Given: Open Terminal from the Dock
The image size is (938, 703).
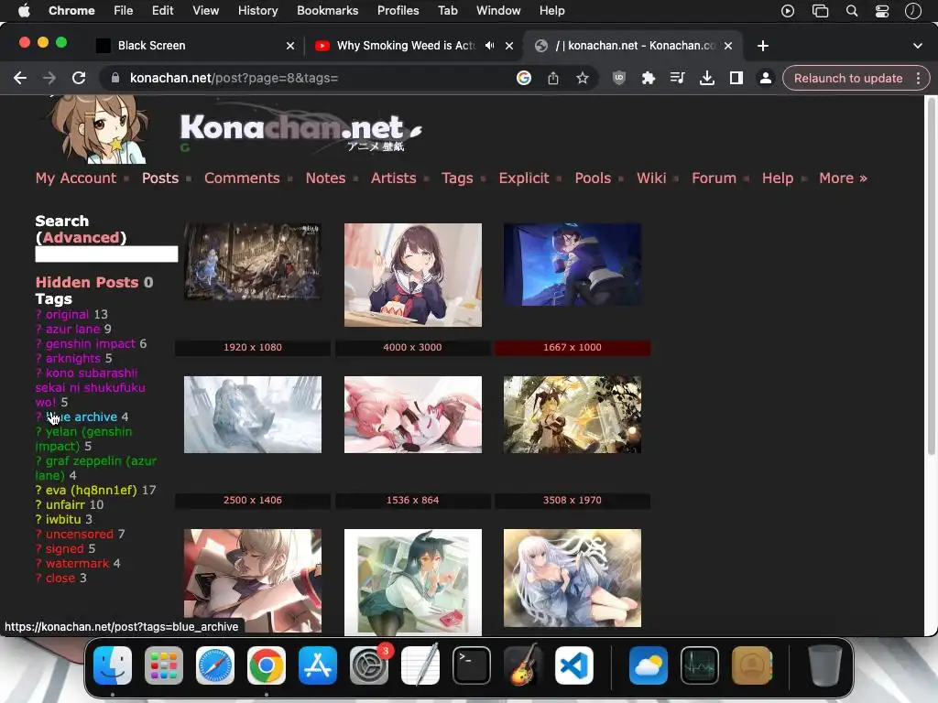Looking at the screenshot, I should pos(472,665).
